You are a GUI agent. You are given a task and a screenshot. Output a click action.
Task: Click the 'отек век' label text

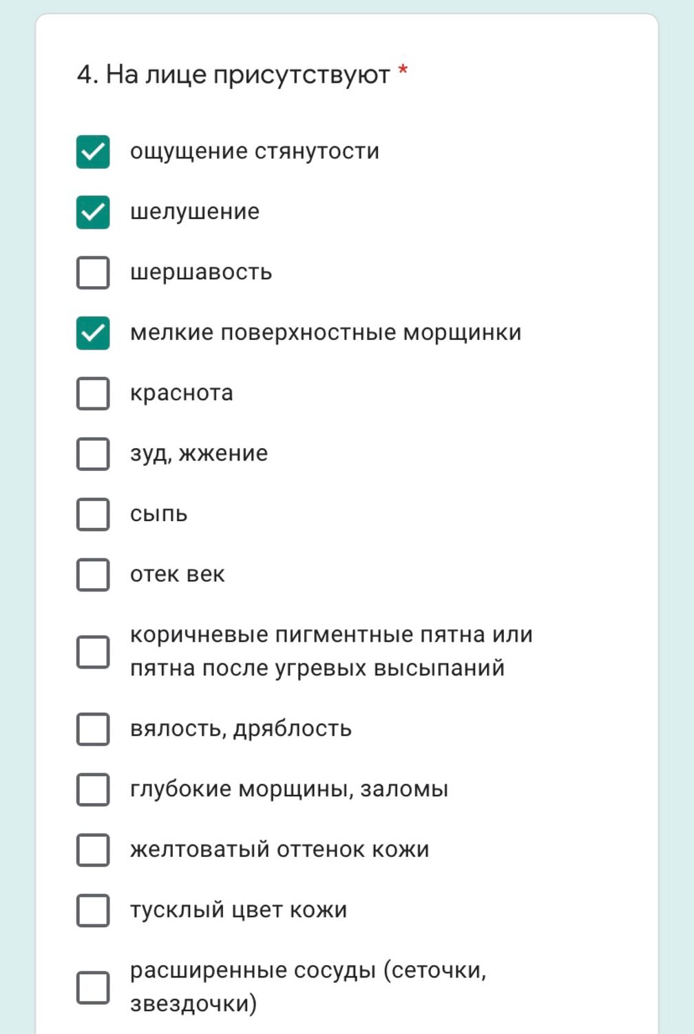178,574
